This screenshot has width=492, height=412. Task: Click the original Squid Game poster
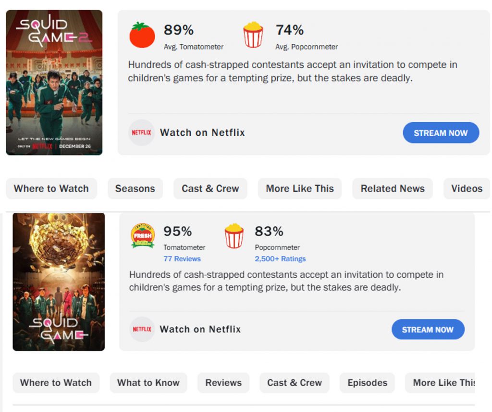tap(59, 282)
